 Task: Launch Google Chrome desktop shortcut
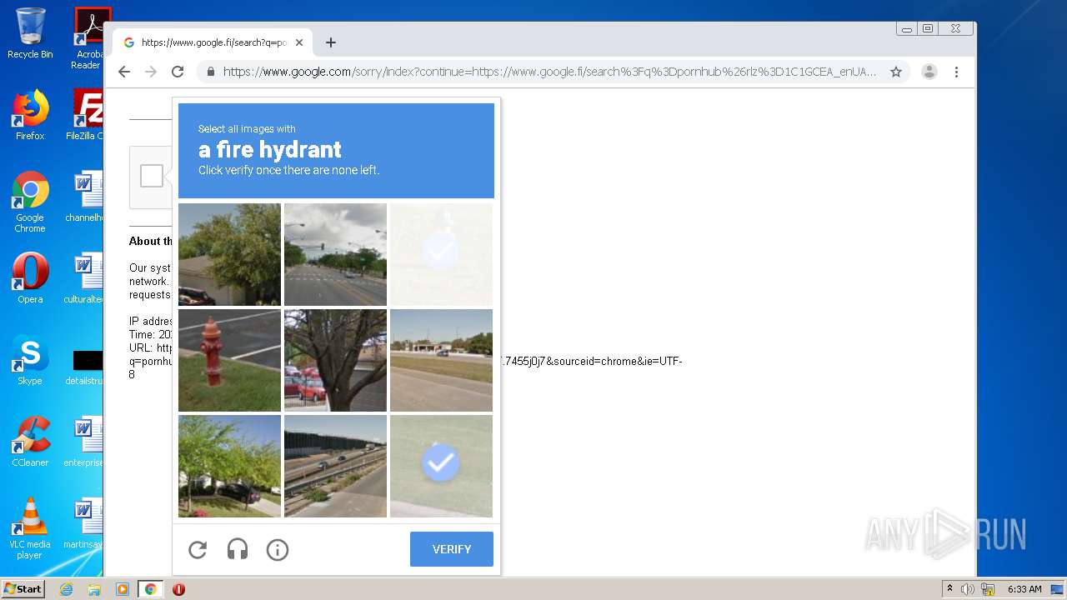click(x=30, y=202)
